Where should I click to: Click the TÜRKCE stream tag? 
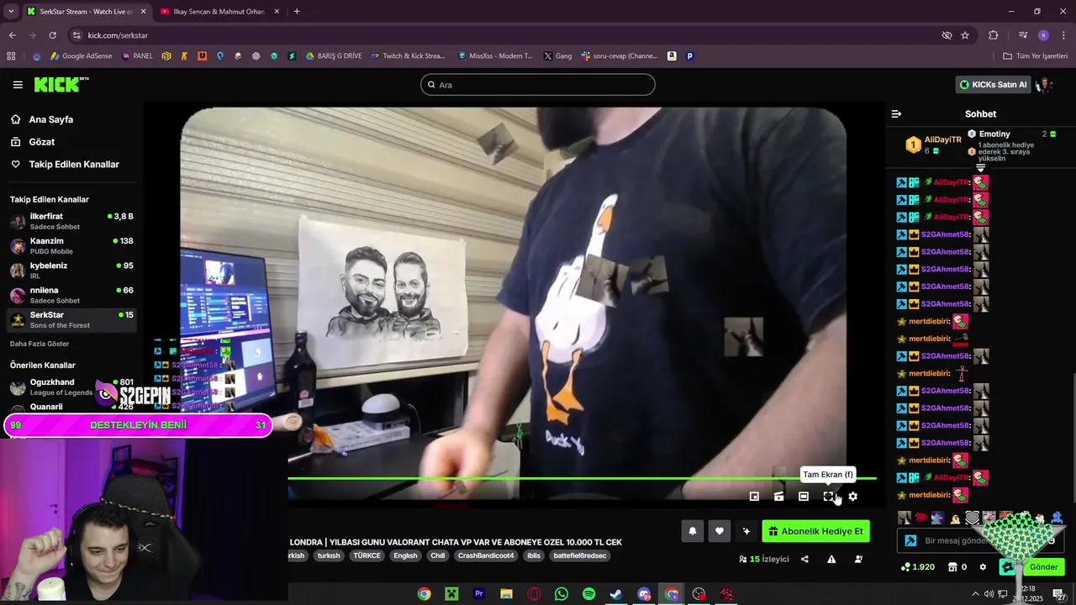pos(367,555)
